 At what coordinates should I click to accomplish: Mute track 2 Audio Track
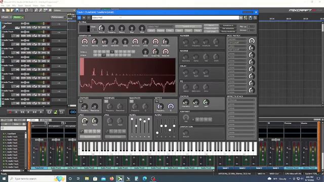pos(23,36)
